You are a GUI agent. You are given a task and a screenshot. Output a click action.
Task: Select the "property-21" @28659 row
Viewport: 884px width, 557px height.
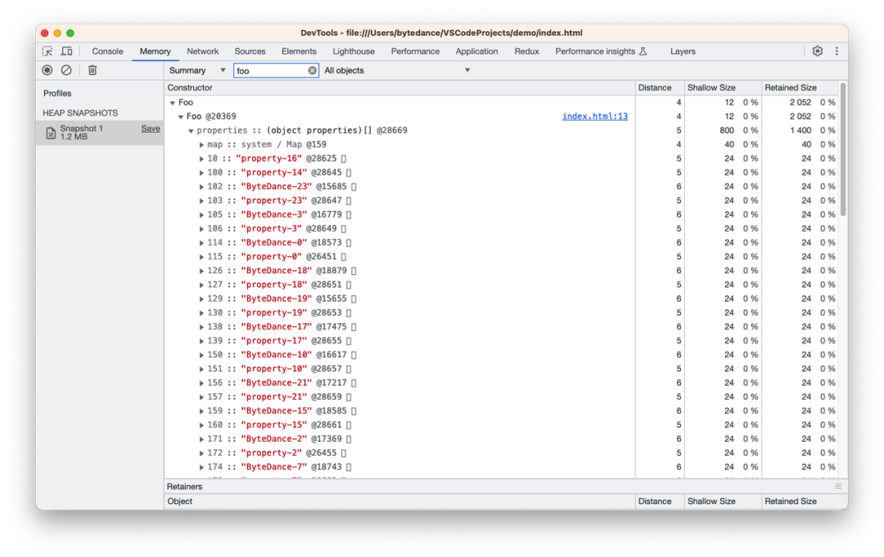pos(502,397)
